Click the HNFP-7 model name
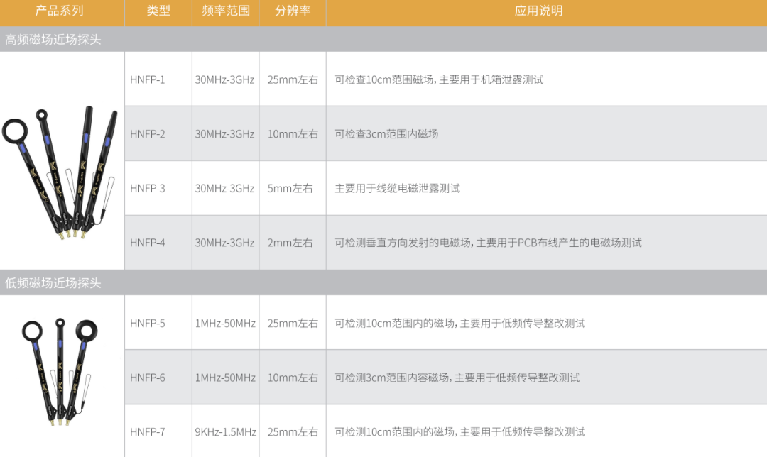The width and height of the screenshot is (767, 457). click(148, 432)
